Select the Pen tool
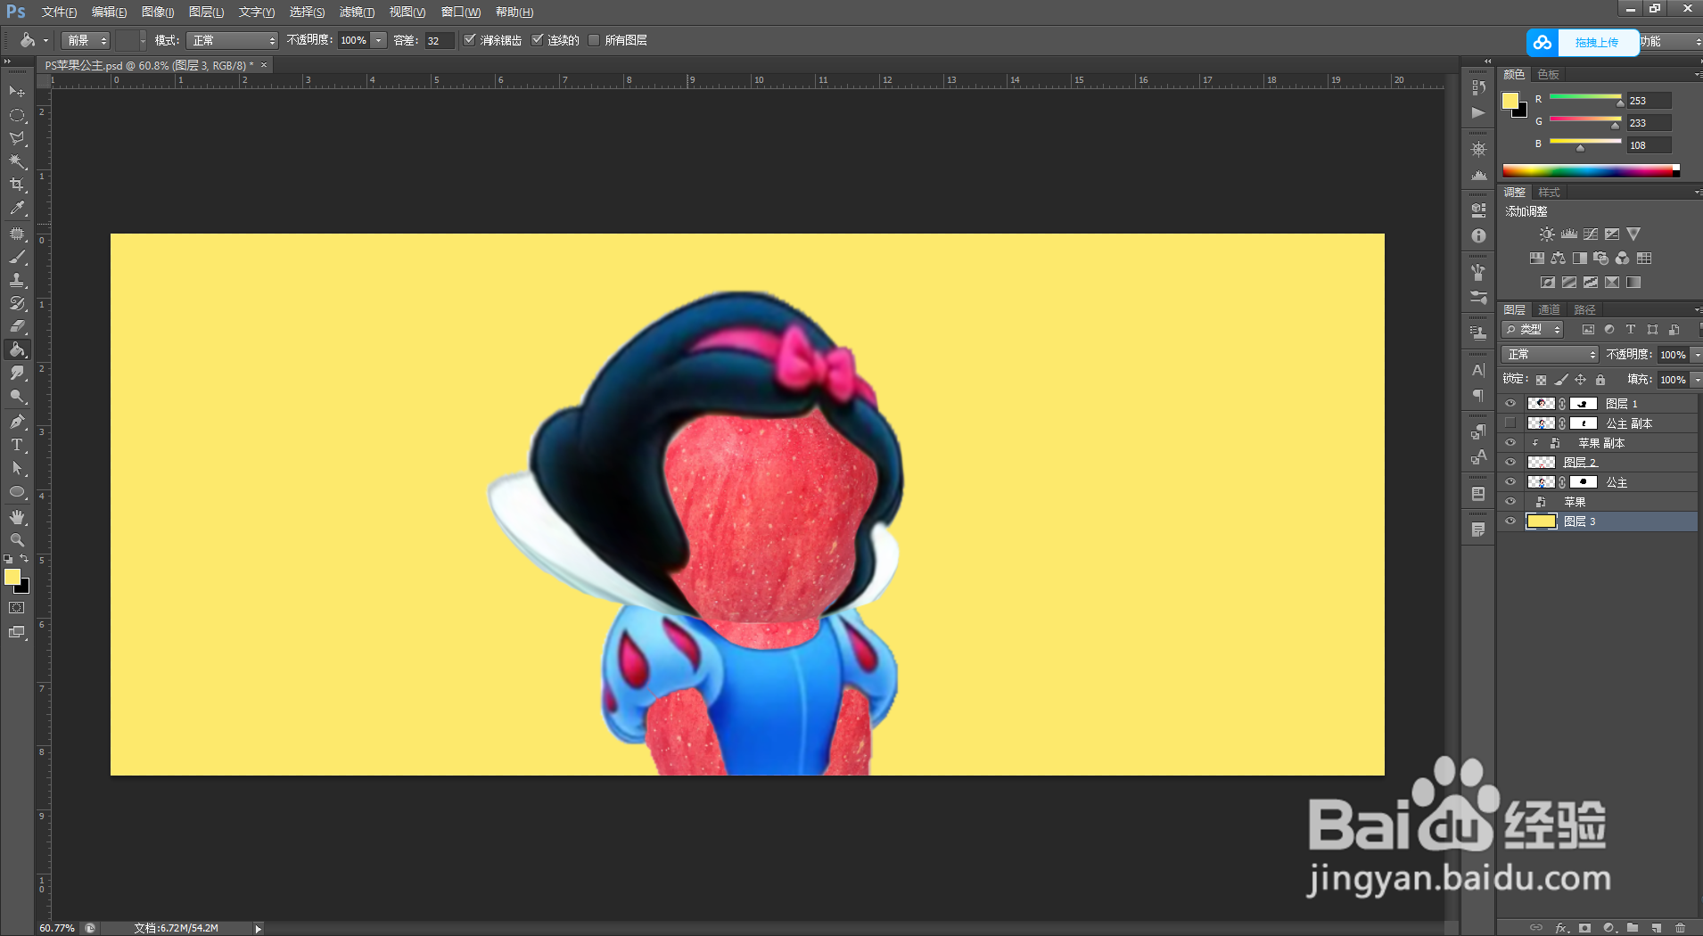The image size is (1703, 936). click(x=17, y=422)
